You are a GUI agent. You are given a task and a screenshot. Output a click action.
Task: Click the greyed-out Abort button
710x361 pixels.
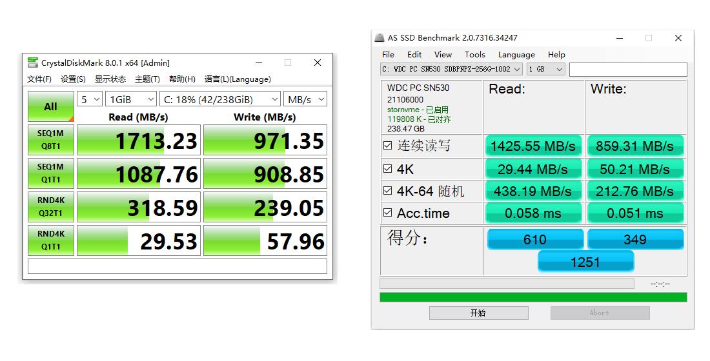click(600, 313)
